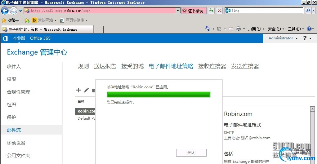
Task: Open the Administrator account dropdown
Action: (x=283, y=38)
